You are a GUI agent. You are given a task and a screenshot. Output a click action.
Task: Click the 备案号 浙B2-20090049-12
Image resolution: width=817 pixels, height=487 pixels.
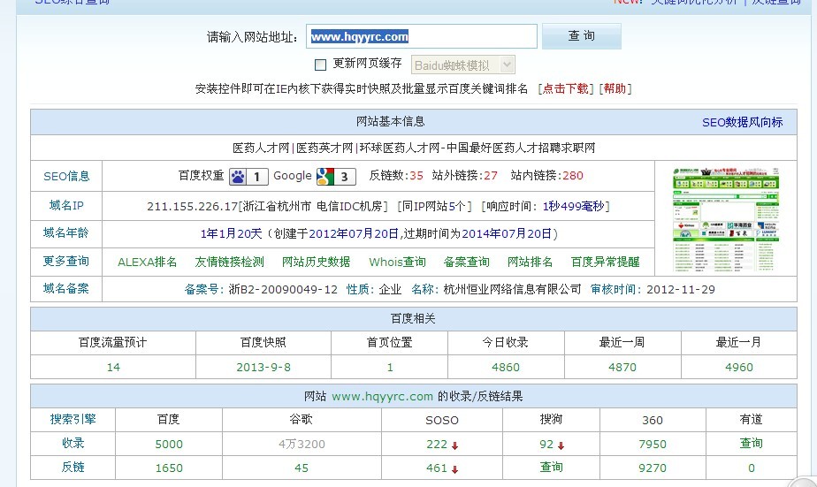pos(283,290)
